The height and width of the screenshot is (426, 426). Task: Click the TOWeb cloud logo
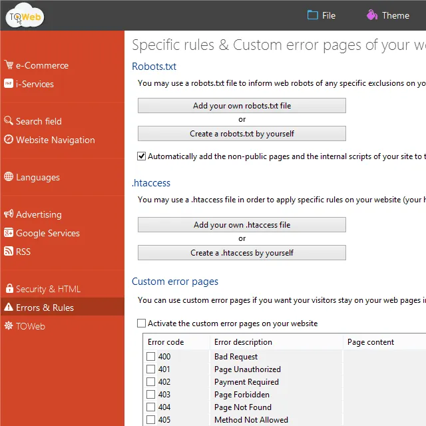(25, 15)
